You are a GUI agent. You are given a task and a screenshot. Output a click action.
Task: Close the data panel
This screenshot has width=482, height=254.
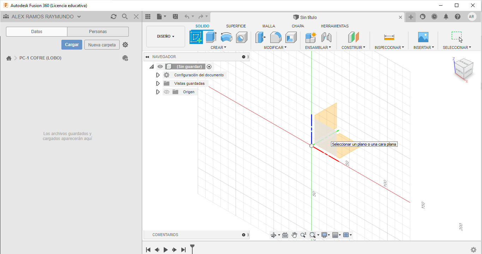click(136, 17)
